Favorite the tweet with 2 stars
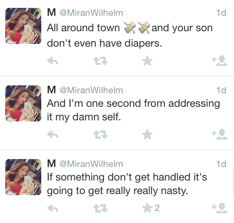Viewport: 234px width, 223px height. [147, 208]
